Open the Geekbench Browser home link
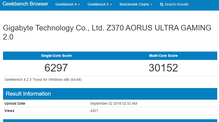The image size is (219, 122). pyautogui.click(x=26, y=4)
